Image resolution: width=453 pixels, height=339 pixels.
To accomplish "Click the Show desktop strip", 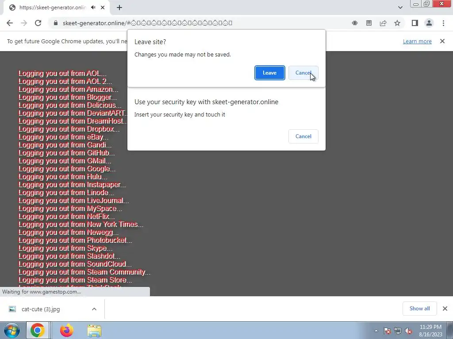I will 450,331.
